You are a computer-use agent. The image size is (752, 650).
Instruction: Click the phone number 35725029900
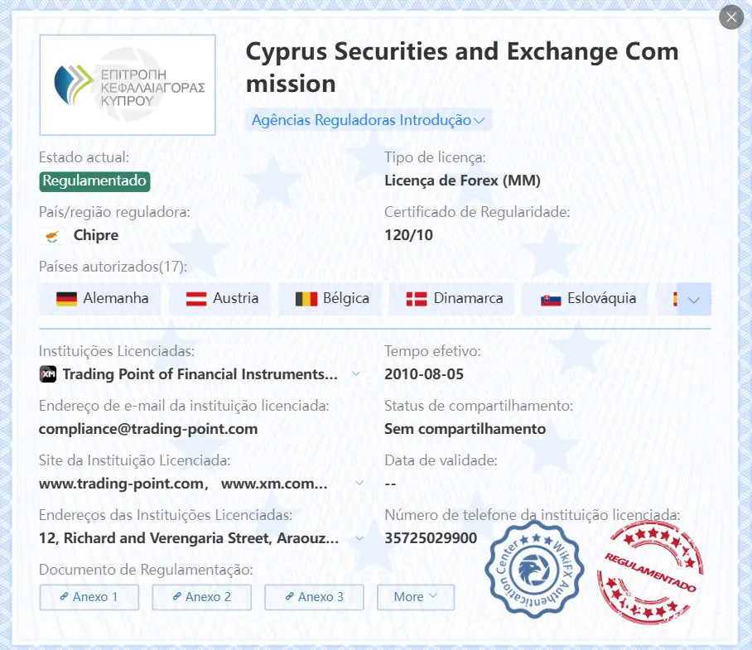(431, 538)
